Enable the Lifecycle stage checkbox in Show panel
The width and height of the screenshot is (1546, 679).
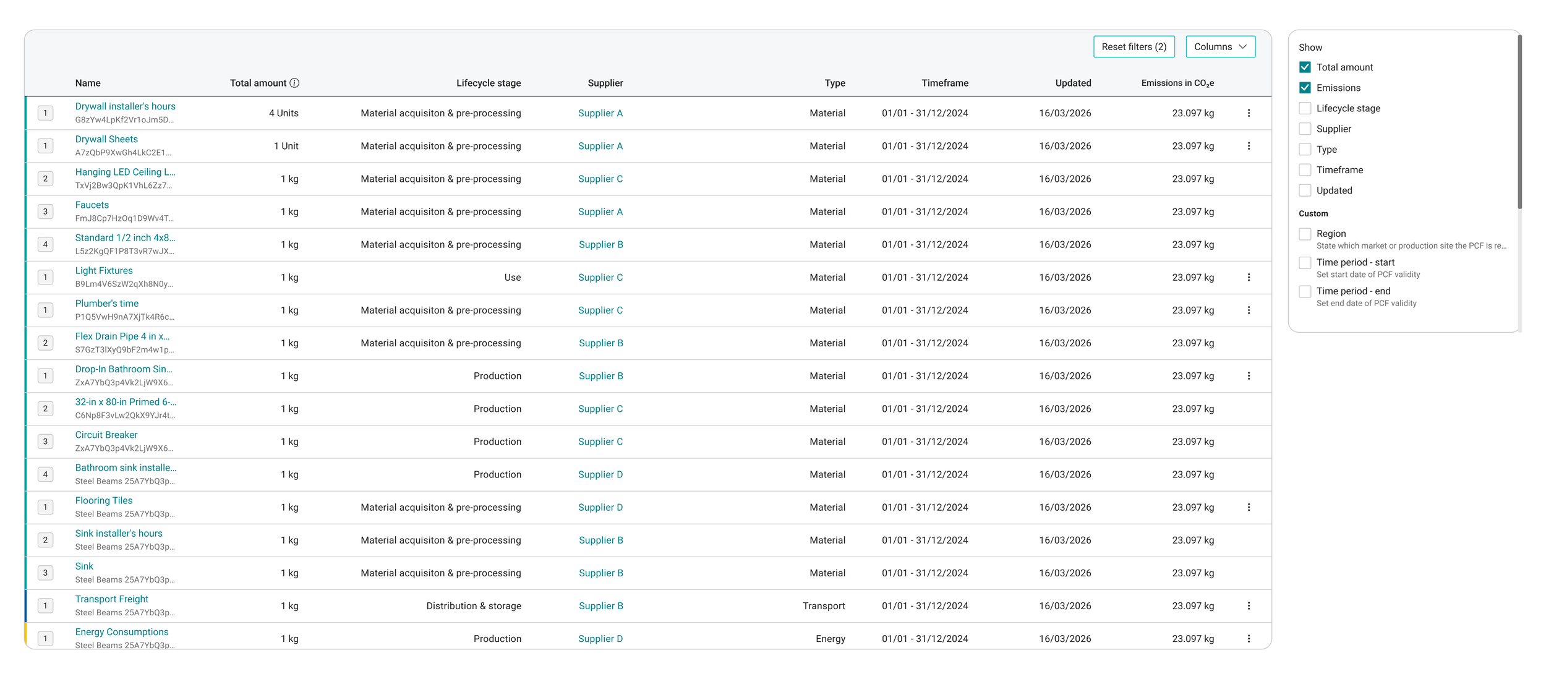coord(1305,108)
